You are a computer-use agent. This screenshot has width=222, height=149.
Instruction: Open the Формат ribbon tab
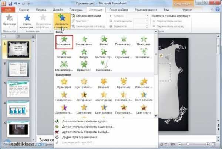[187, 10]
